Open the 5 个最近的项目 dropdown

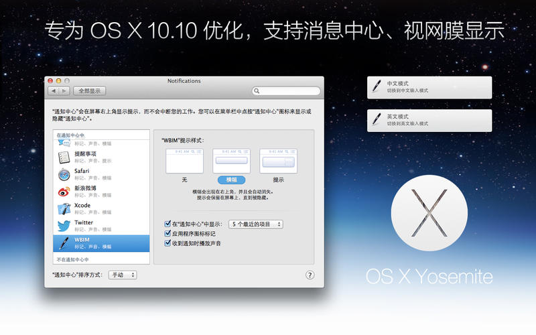click(256, 224)
